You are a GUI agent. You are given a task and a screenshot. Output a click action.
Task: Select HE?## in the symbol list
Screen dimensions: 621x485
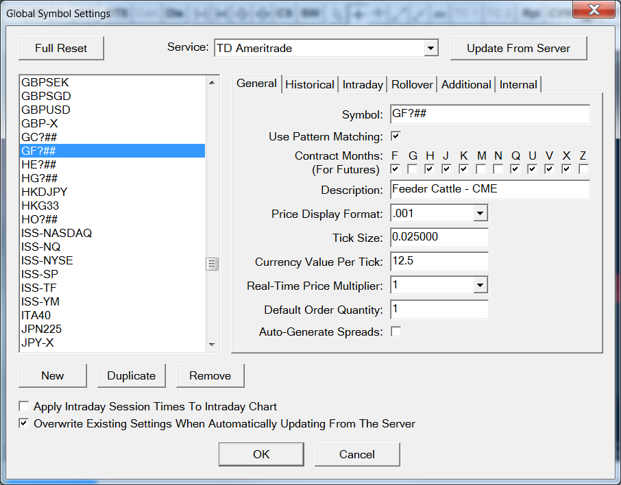point(112,164)
